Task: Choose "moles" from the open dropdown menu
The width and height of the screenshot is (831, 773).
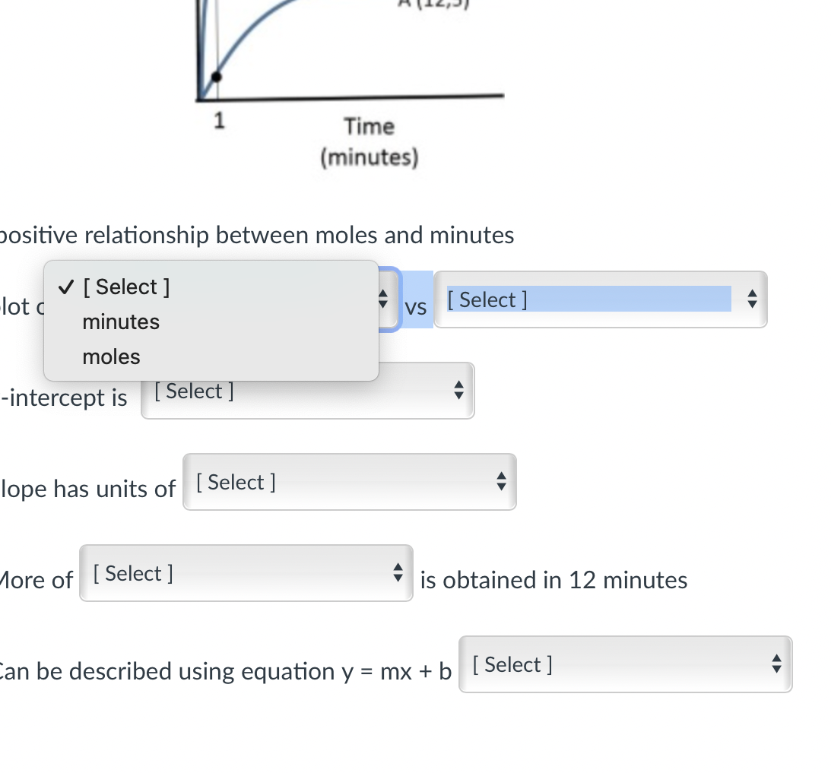Action: [x=111, y=356]
